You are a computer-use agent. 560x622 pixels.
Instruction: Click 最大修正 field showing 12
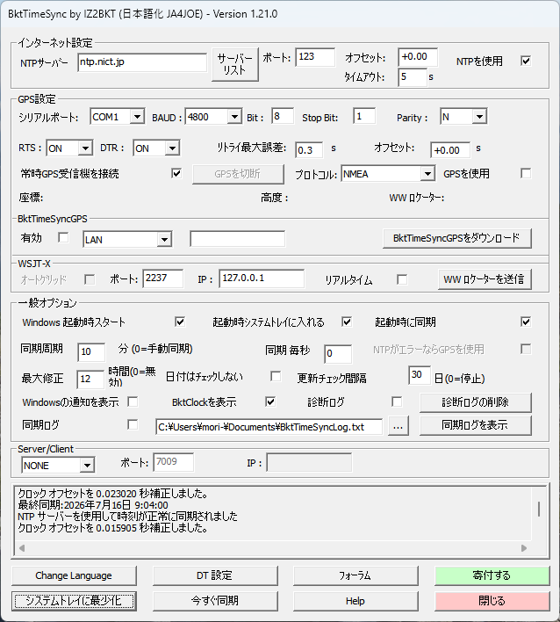point(90,380)
